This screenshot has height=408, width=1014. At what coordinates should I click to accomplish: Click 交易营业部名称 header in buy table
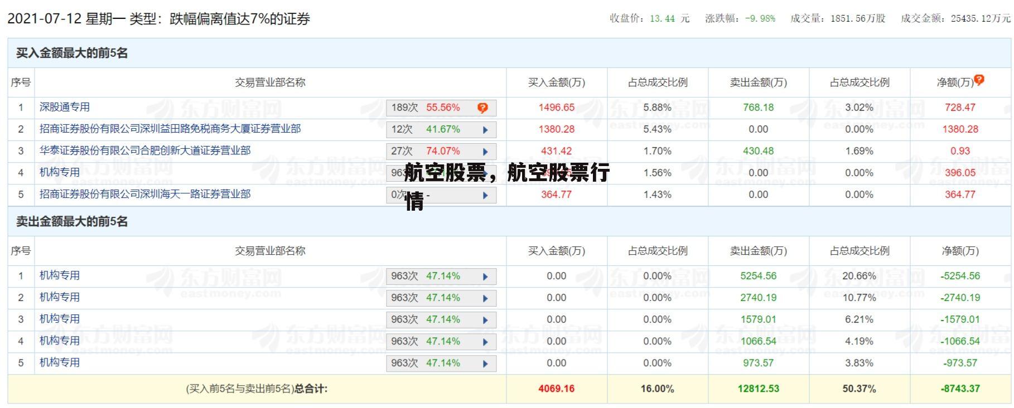[x=271, y=82]
